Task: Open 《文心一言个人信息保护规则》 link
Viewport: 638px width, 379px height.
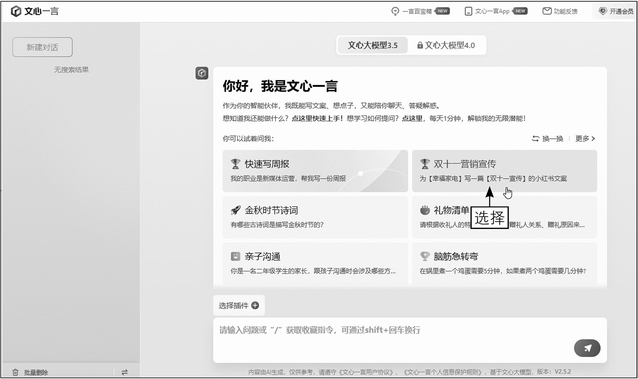Action: [x=444, y=372]
